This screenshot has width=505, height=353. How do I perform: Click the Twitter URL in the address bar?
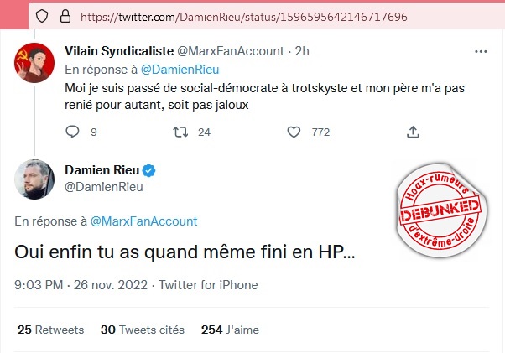click(x=245, y=16)
